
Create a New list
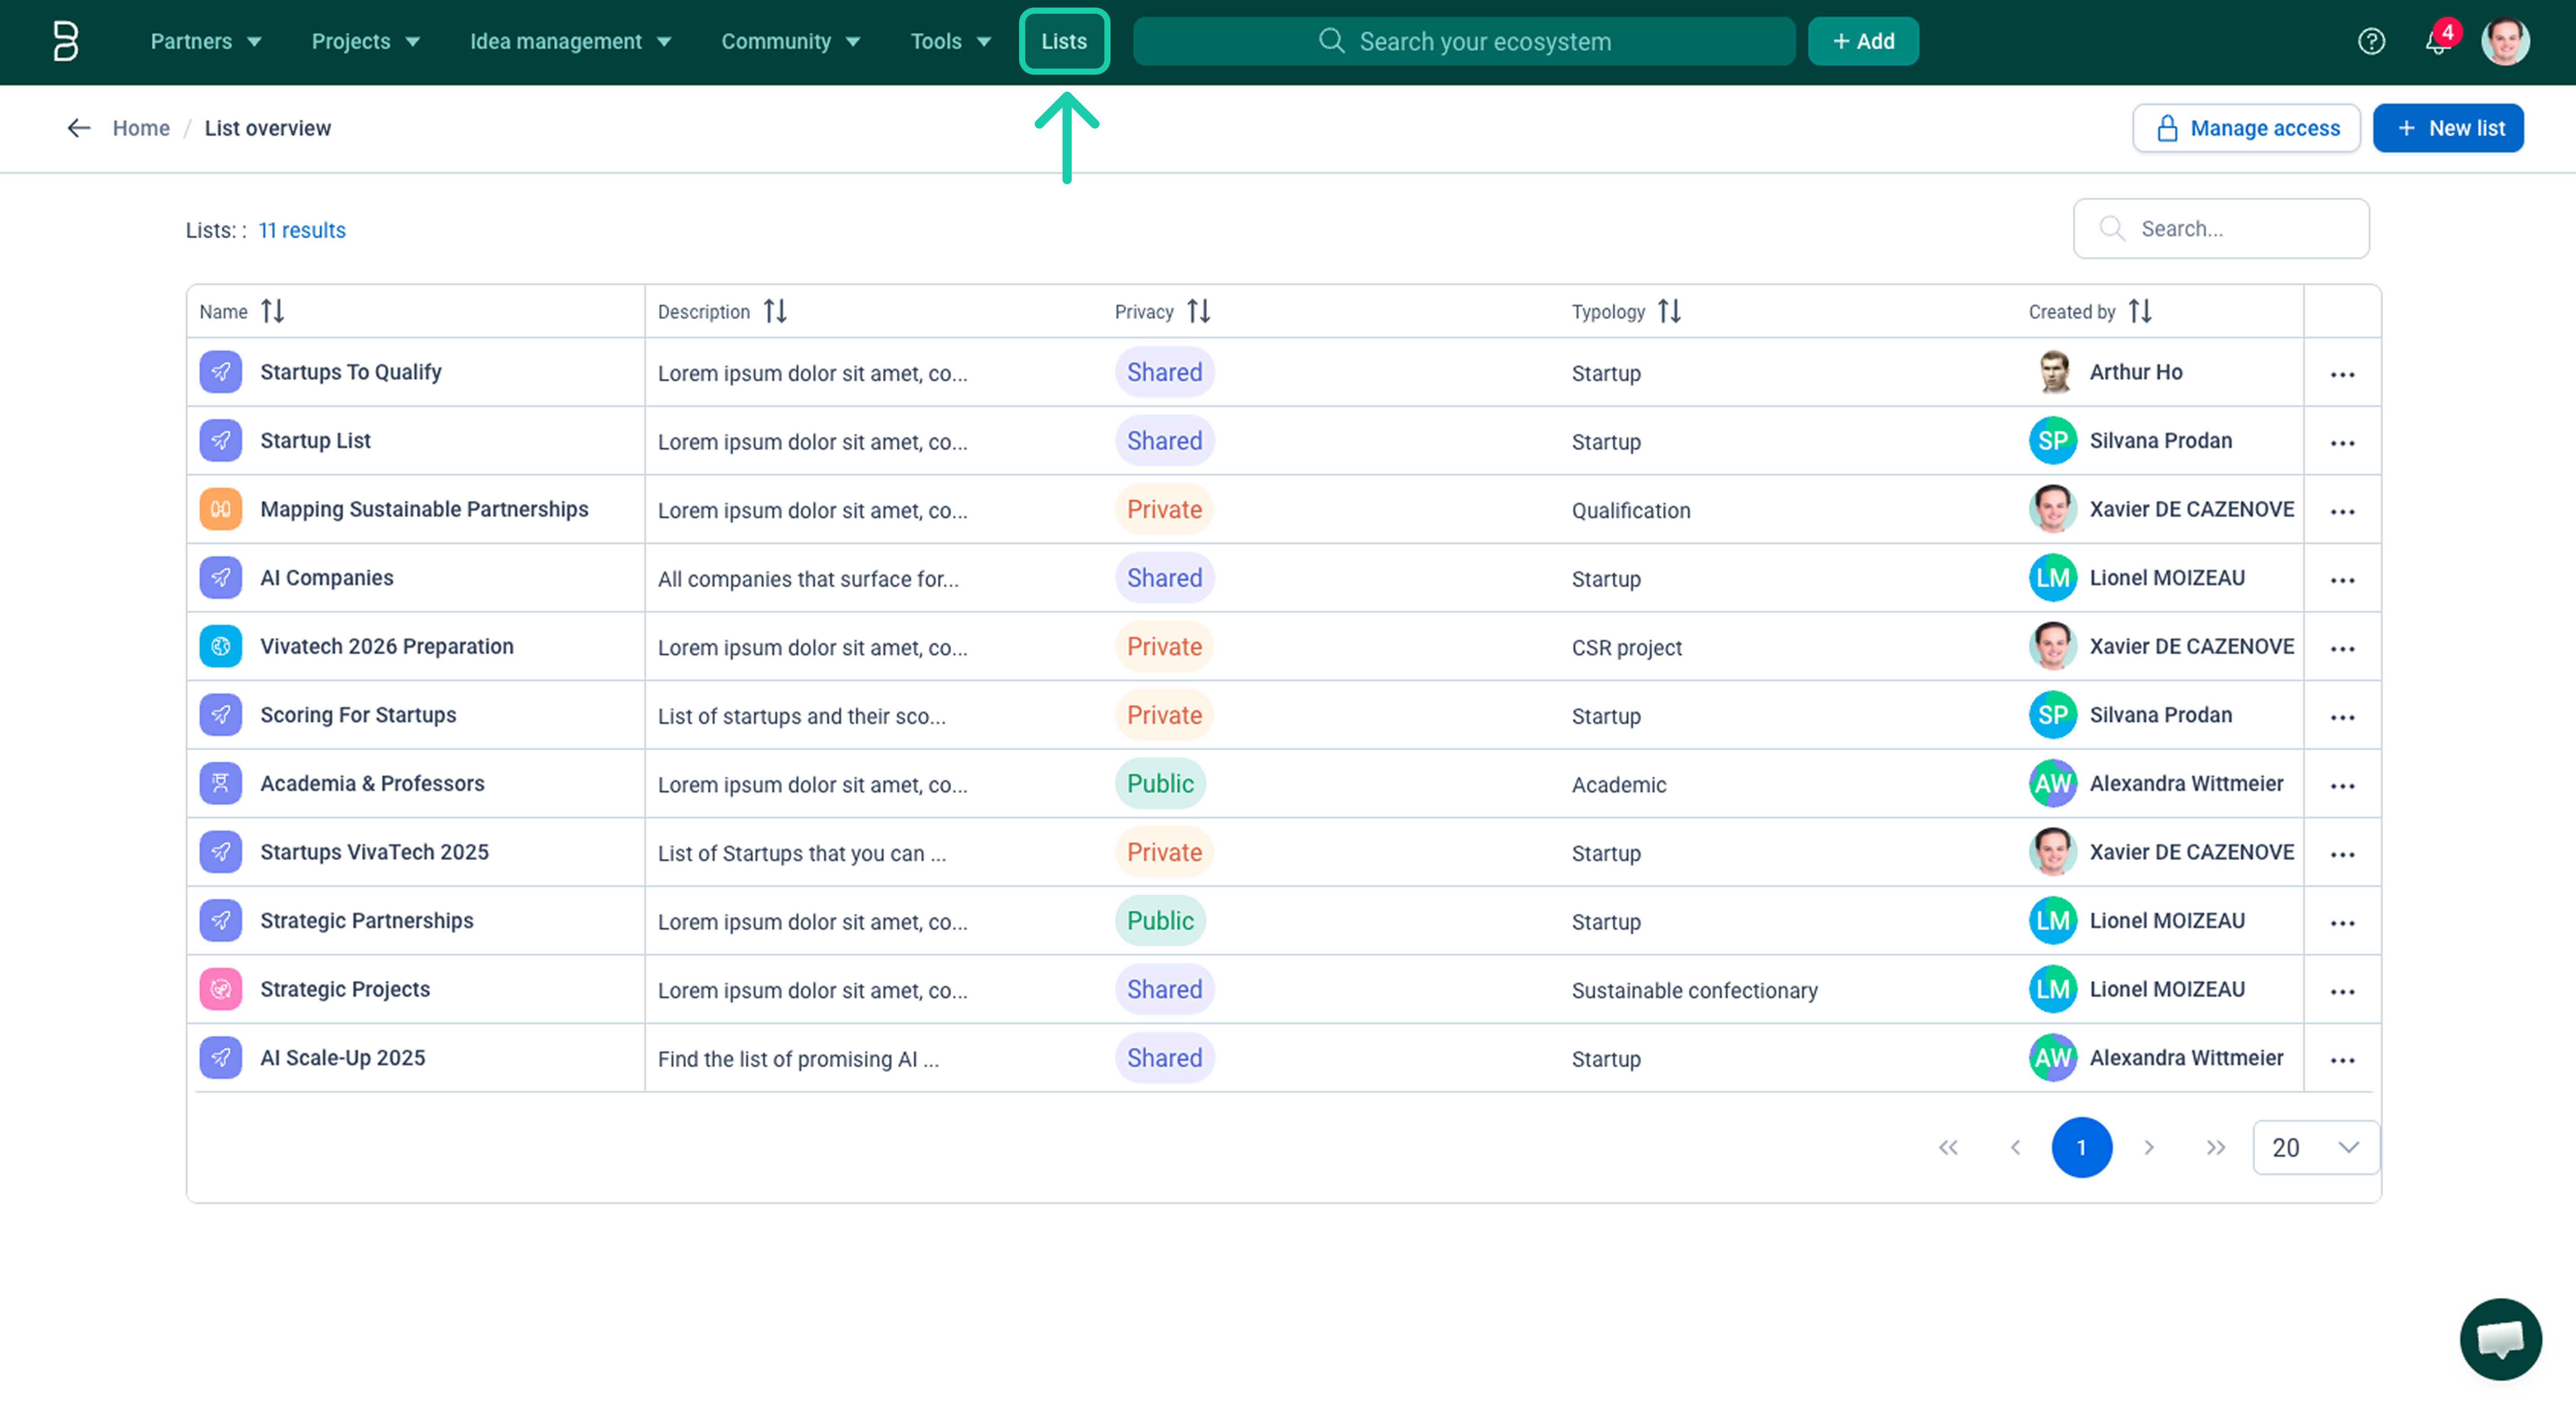2448,128
